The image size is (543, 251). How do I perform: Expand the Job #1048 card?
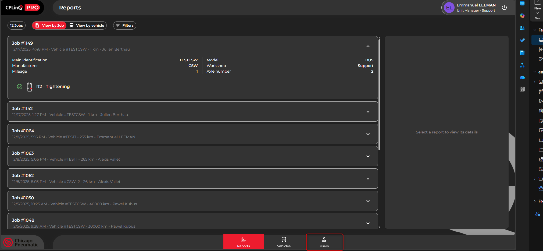coord(368,223)
